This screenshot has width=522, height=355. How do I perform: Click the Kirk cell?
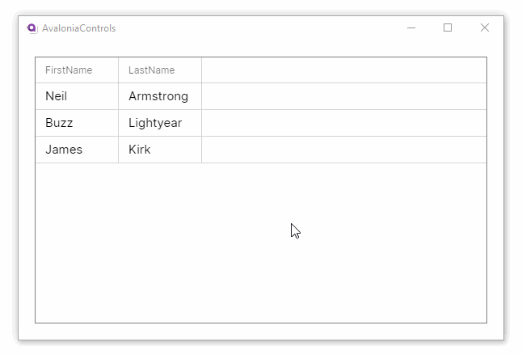140,150
